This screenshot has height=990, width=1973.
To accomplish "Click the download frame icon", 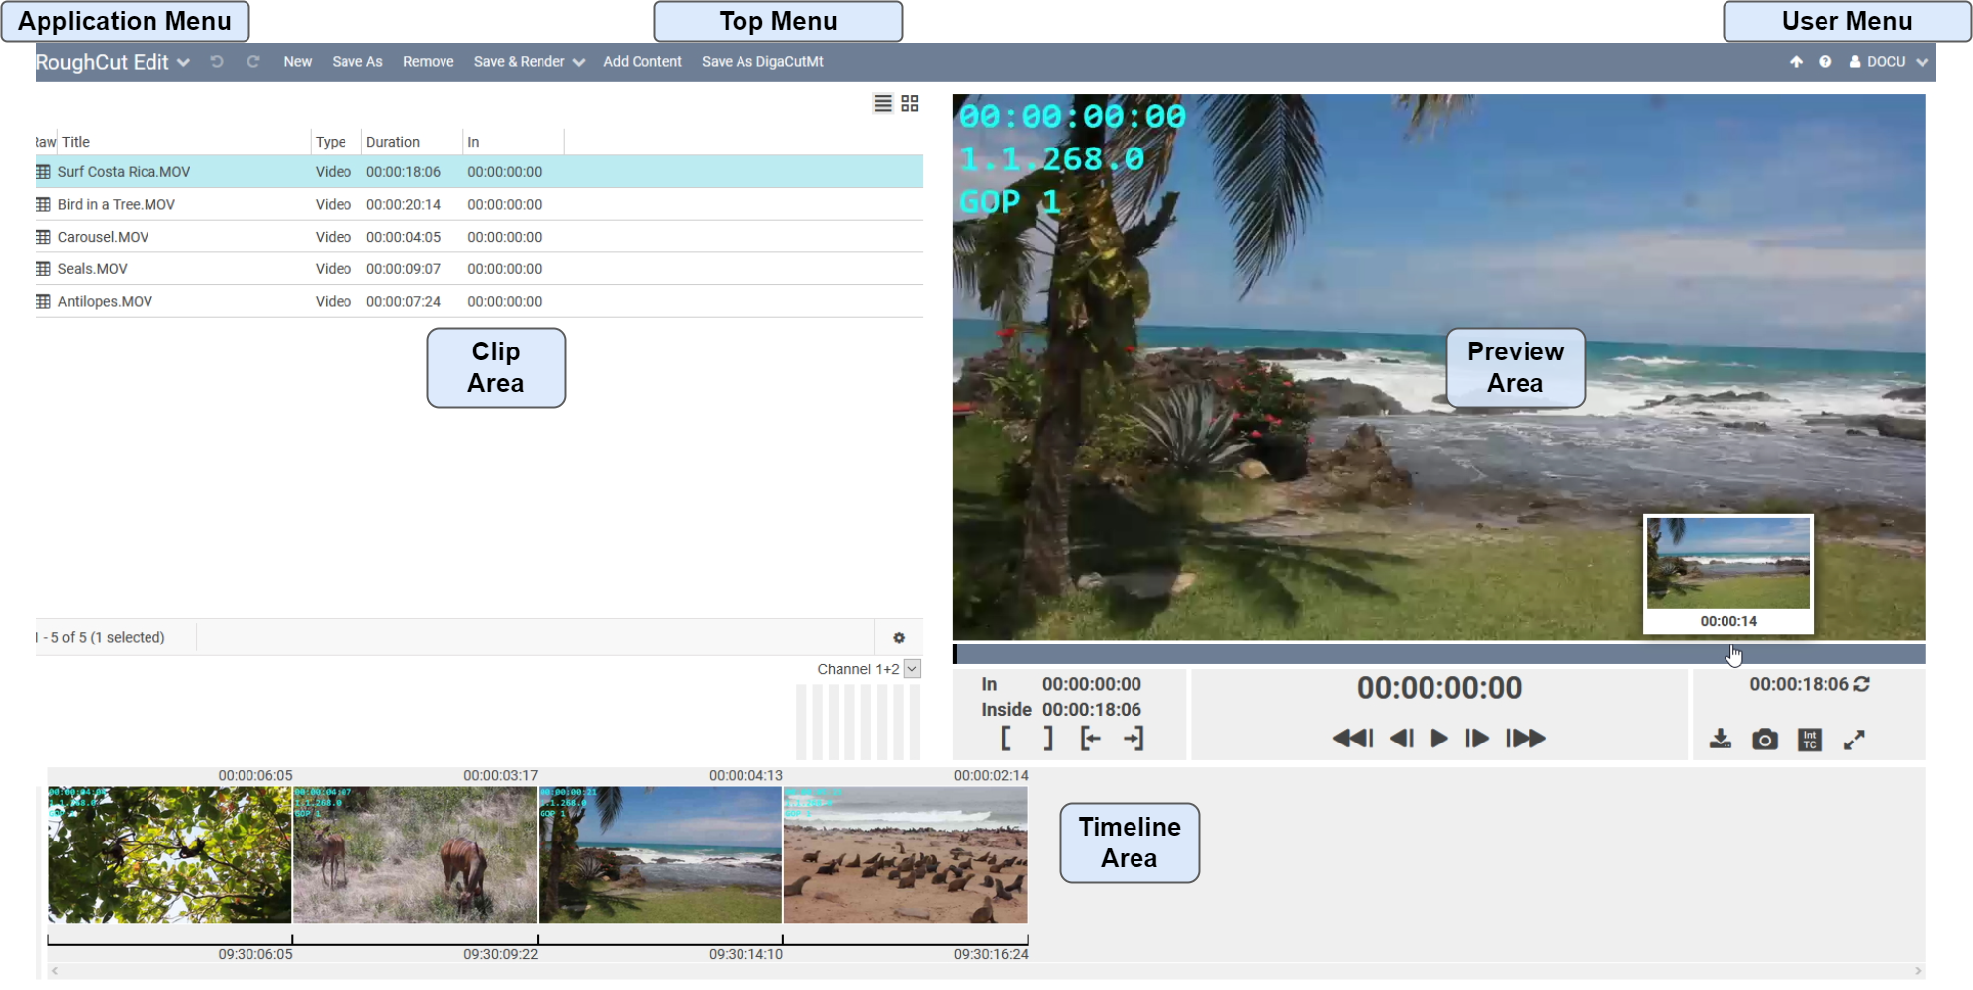I will pyautogui.click(x=1720, y=740).
